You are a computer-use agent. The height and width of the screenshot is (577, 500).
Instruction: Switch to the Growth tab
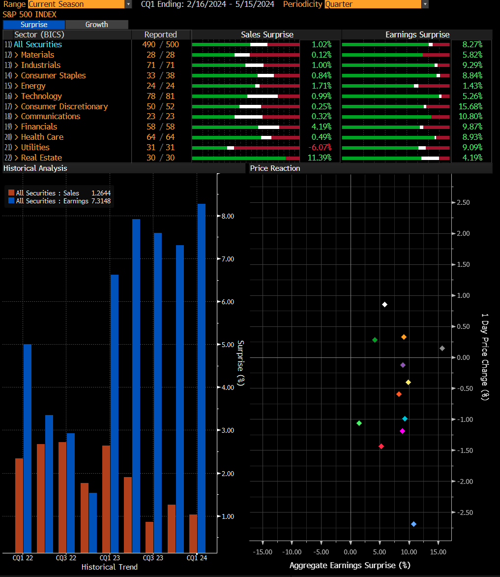tap(97, 25)
